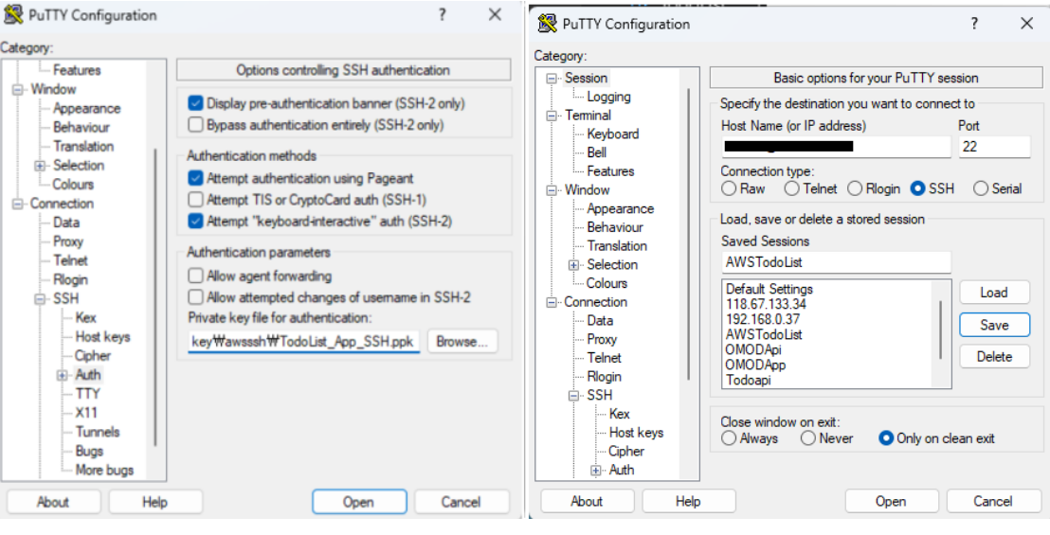Click Cancel in left PuTTY window
The width and height of the screenshot is (1050, 535).
point(461,502)
